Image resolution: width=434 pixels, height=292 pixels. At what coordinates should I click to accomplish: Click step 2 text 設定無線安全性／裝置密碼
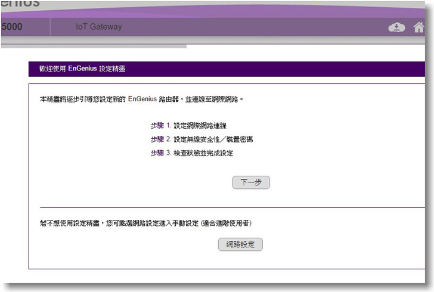click(213, 139)
